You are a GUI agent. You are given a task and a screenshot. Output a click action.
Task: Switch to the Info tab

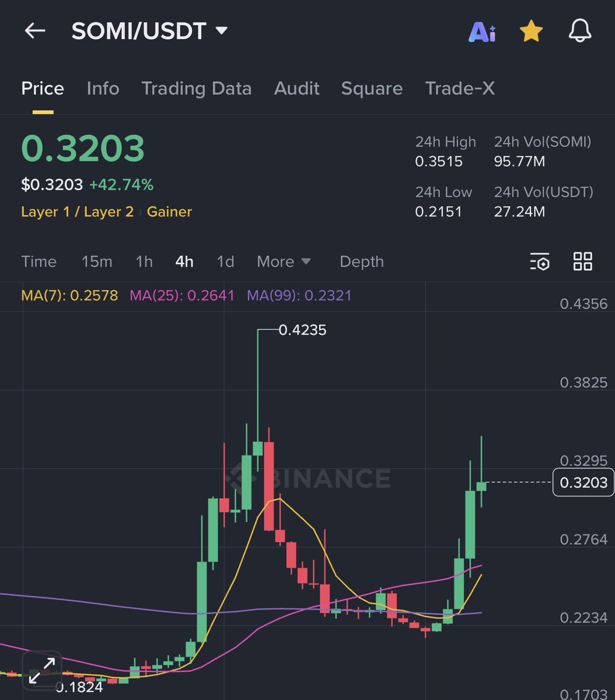(x=103, y=89)
